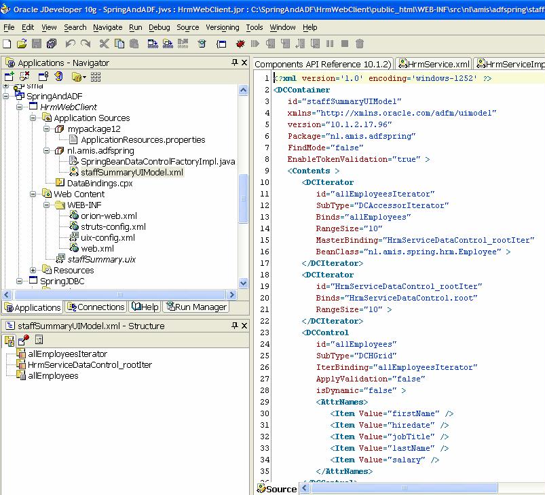Image resolution: width=545 pixels, height=495 pixels.
Task: Click the red Debug bug icon
Action: pyautogui.click(x=240, y=44)
